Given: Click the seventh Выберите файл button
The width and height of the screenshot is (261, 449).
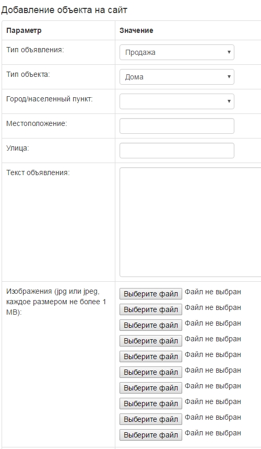Looking at the screenshot, I should [151, 388].
